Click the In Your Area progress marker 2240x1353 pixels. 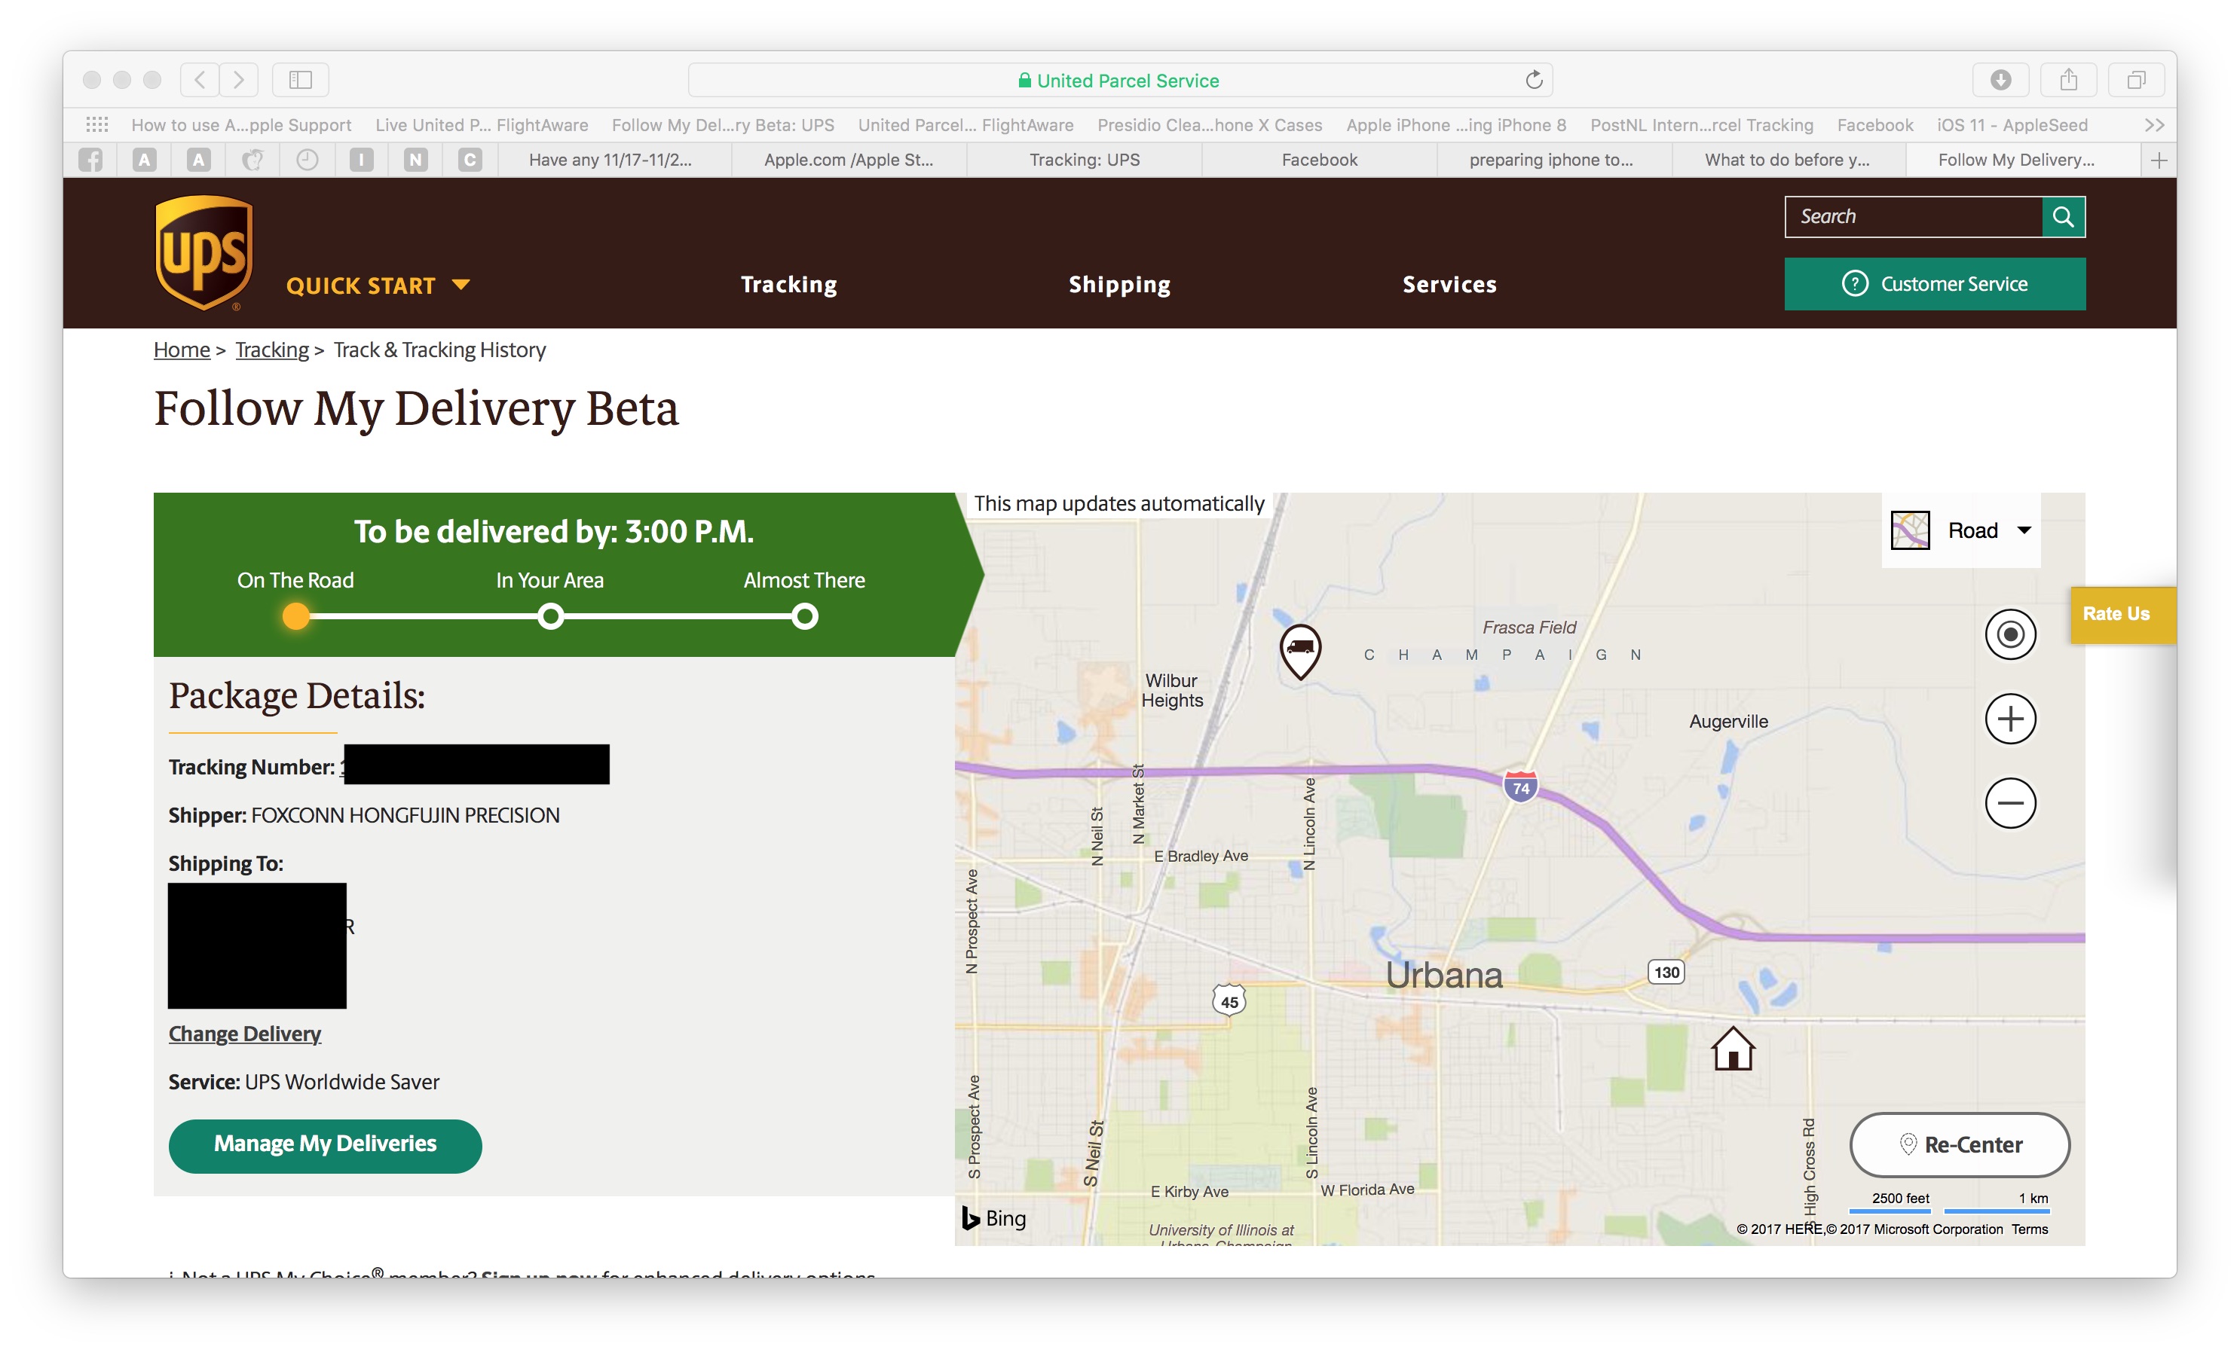pos(550,617)
